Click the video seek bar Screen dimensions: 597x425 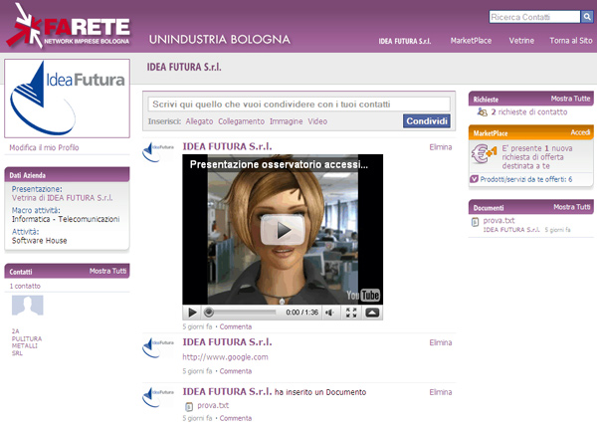pyautogui.click(x=241, y=313)
